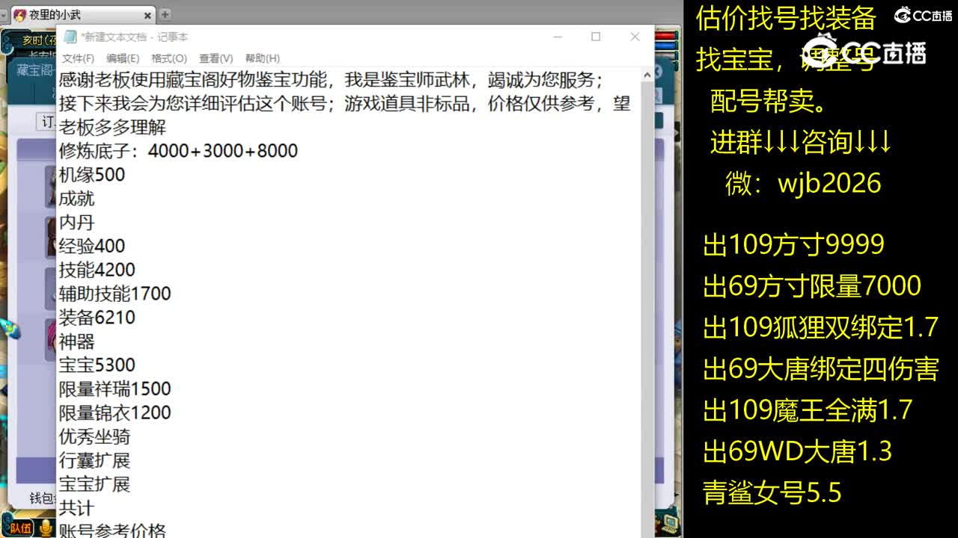Open the 帮助(H) menu in Notepad
Viewport: 958px width, 538px height.
pyautogui.click(x=262, y=58)
